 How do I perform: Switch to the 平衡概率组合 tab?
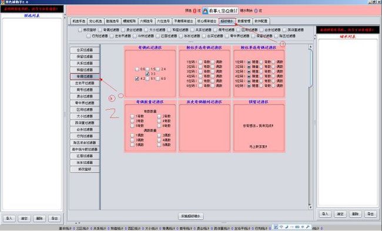[x=183, y=21]
